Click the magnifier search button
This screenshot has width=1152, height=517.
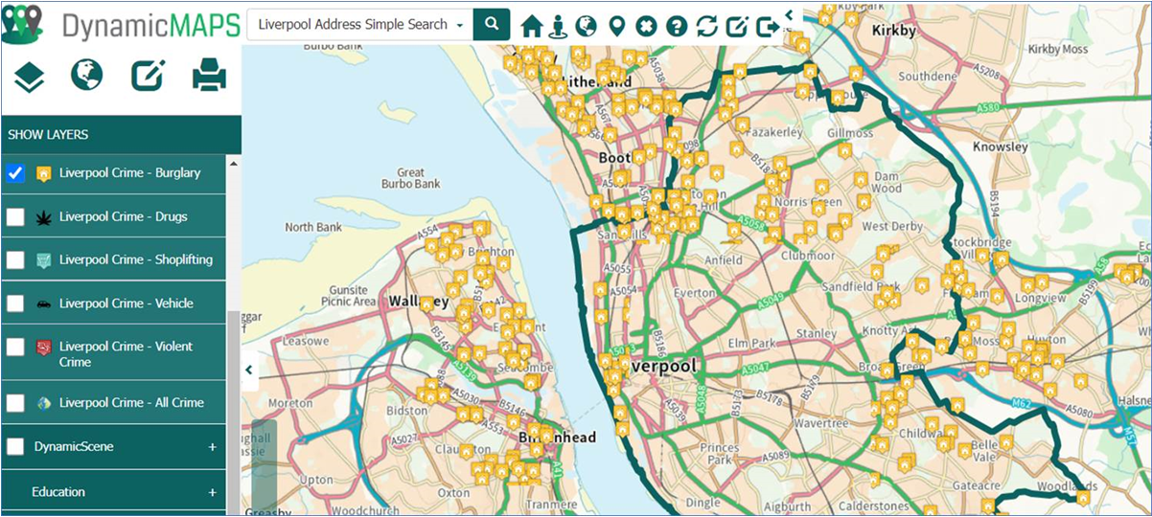point(492,24)
